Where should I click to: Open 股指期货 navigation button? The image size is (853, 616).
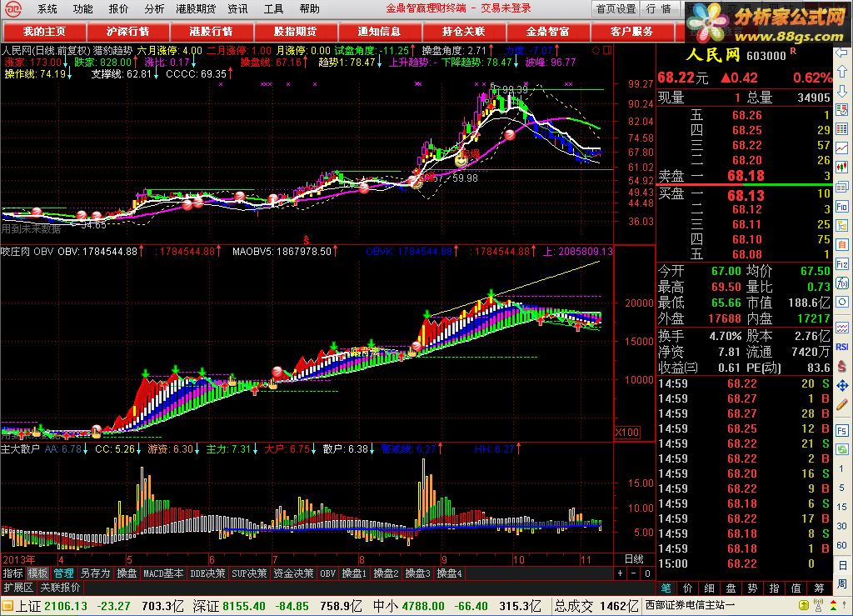point(296,32)
